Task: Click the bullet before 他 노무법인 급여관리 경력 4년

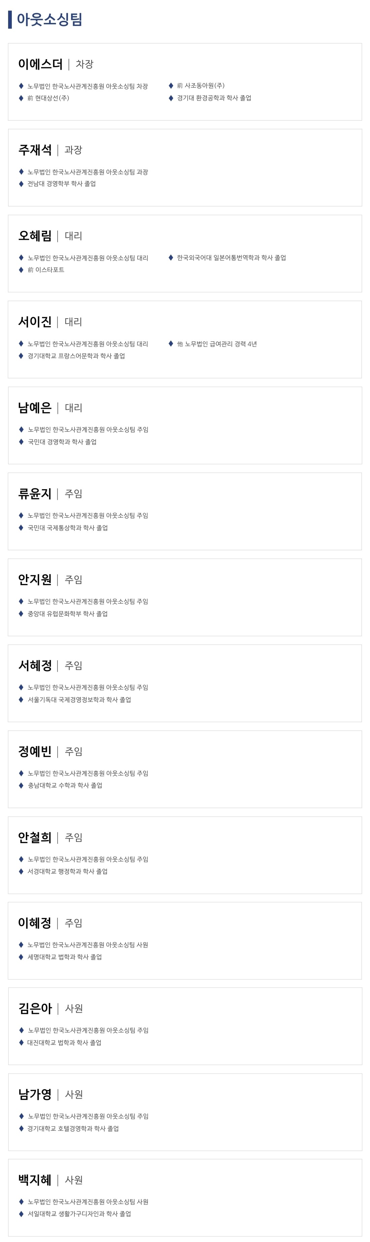Action: click(171, 344)
